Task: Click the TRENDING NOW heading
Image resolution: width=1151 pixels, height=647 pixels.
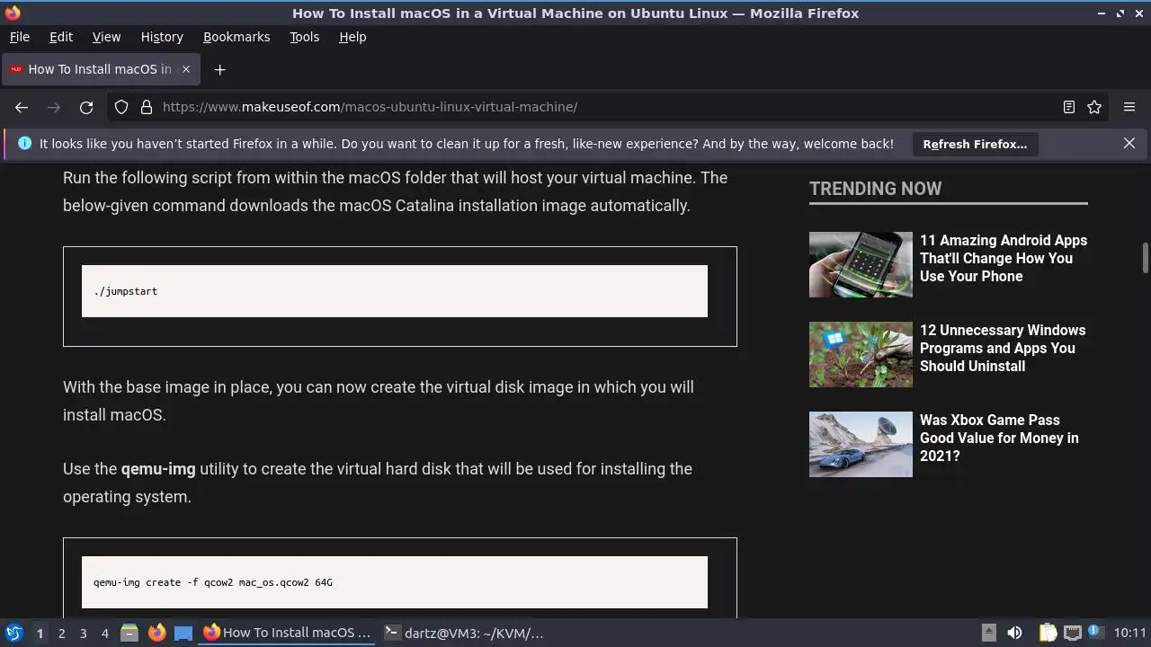Action: 876,189
